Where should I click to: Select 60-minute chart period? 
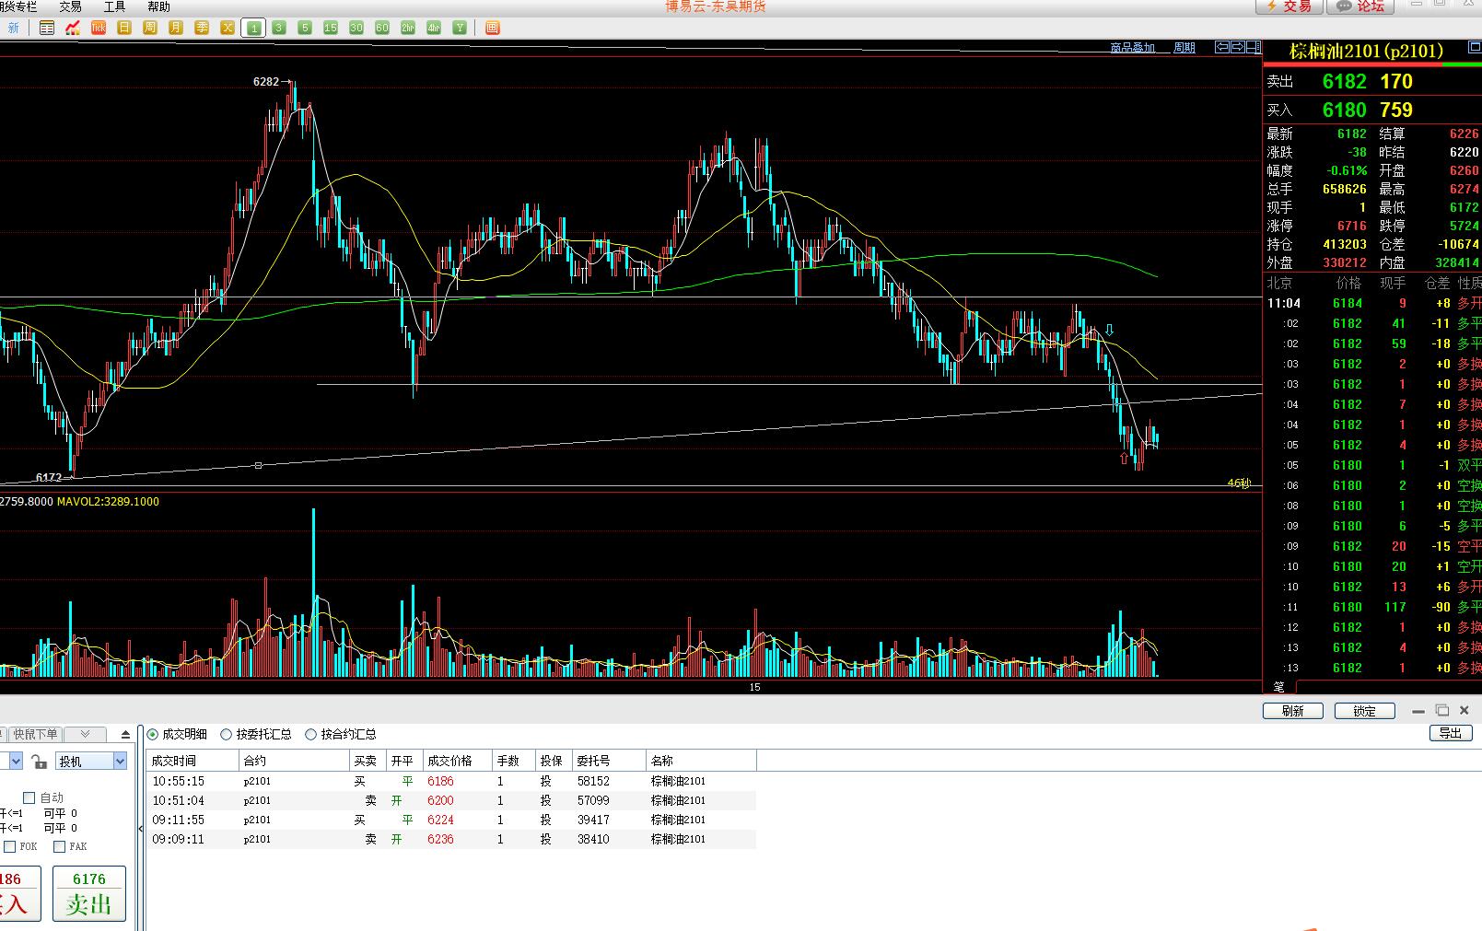pyautogui.click(x=382, y=28)
